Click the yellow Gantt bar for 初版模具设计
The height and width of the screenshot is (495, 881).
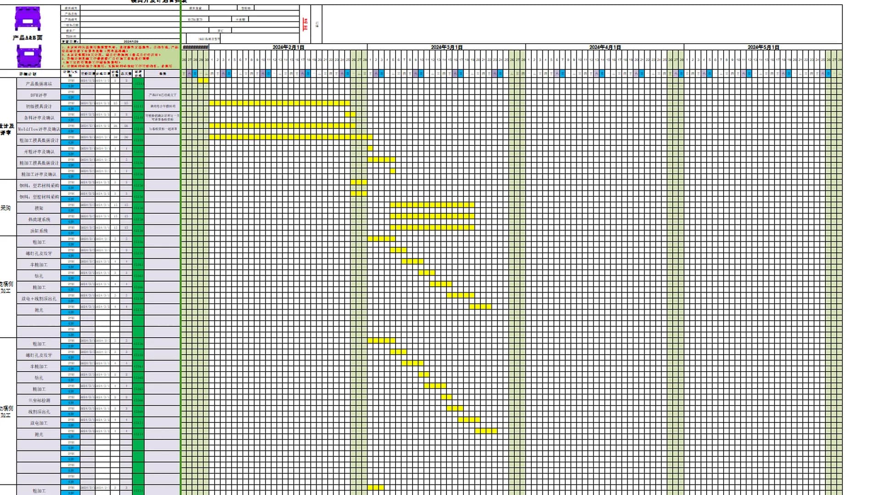[279, 103]
